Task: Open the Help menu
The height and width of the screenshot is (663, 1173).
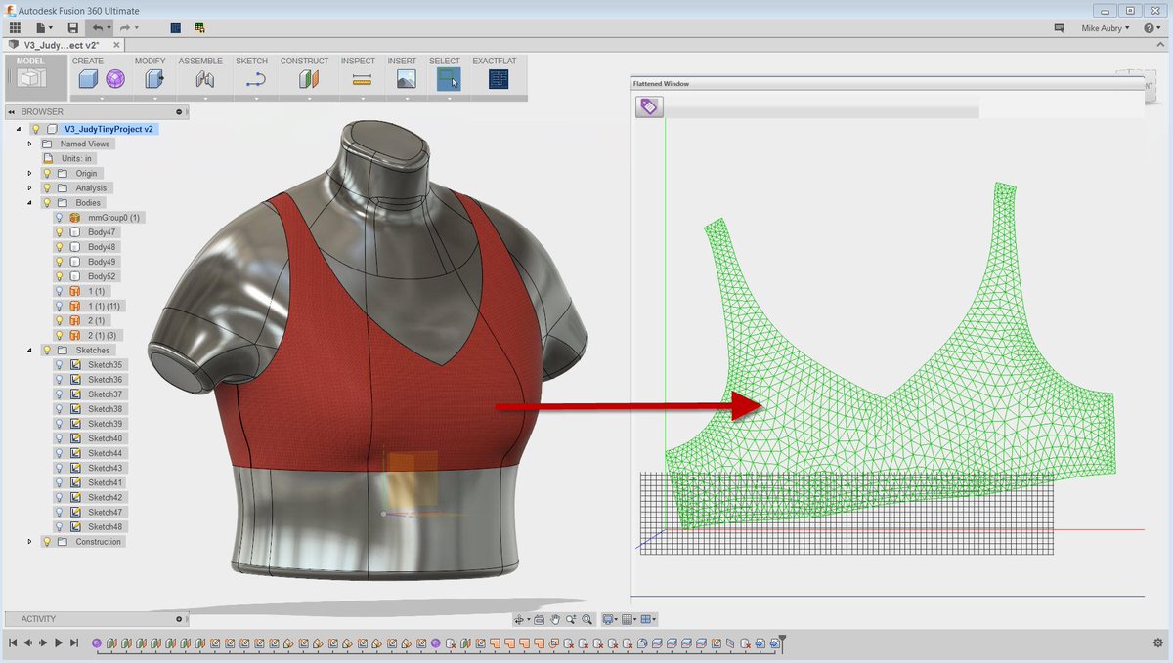Action: (1151, 28)
